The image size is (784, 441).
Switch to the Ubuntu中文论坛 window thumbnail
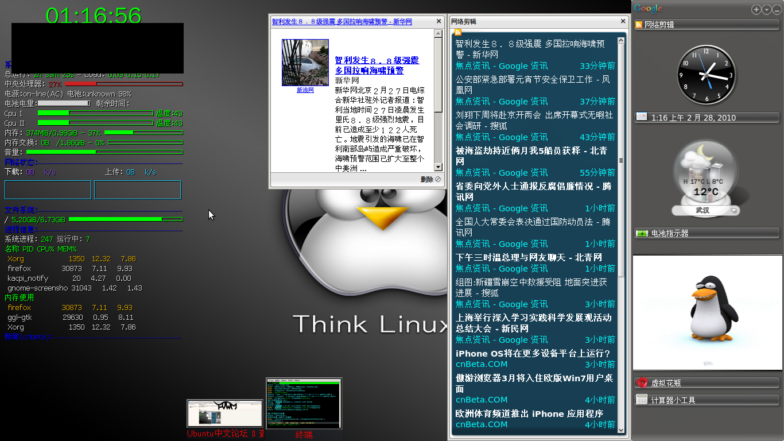pyautogui.click(x=225, y=413)
